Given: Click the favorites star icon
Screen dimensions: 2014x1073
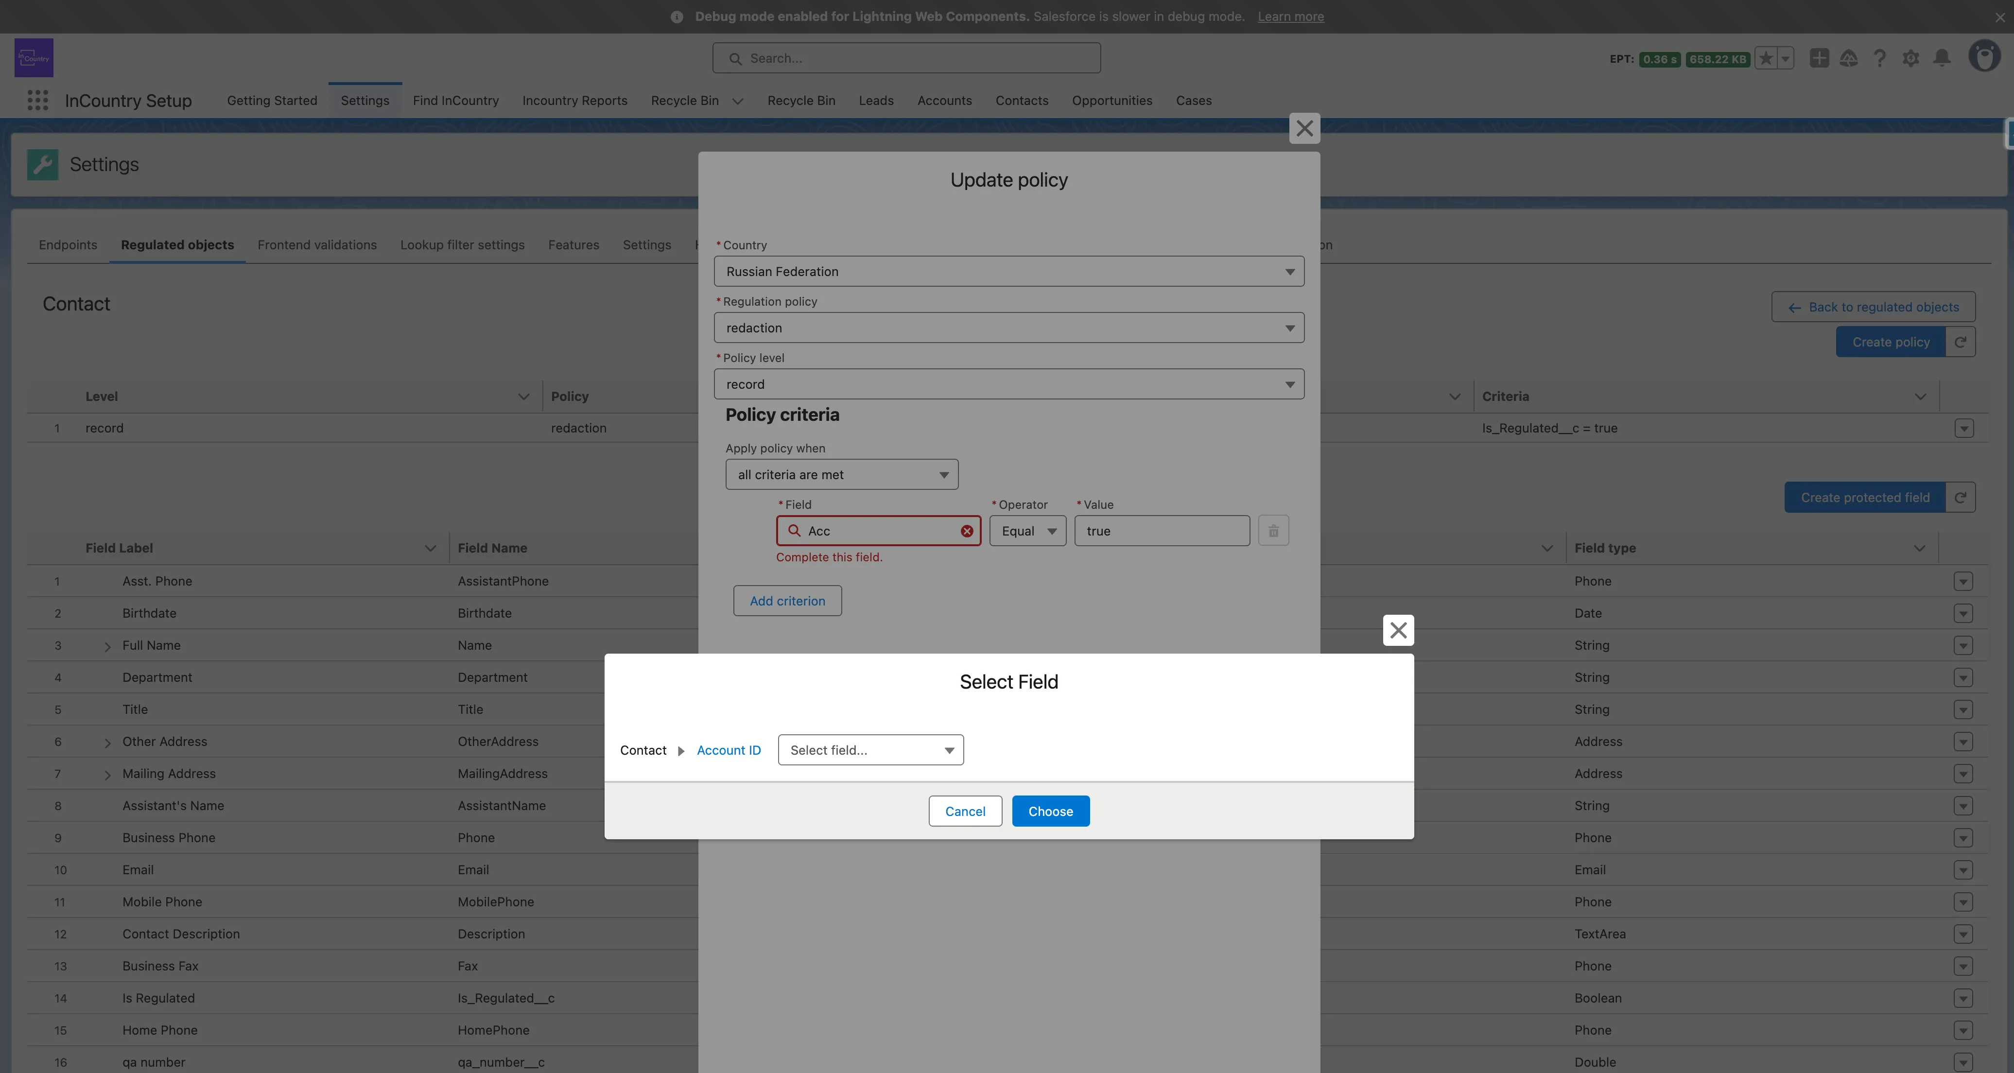Looking at the screenshot, I should 1765,59.
